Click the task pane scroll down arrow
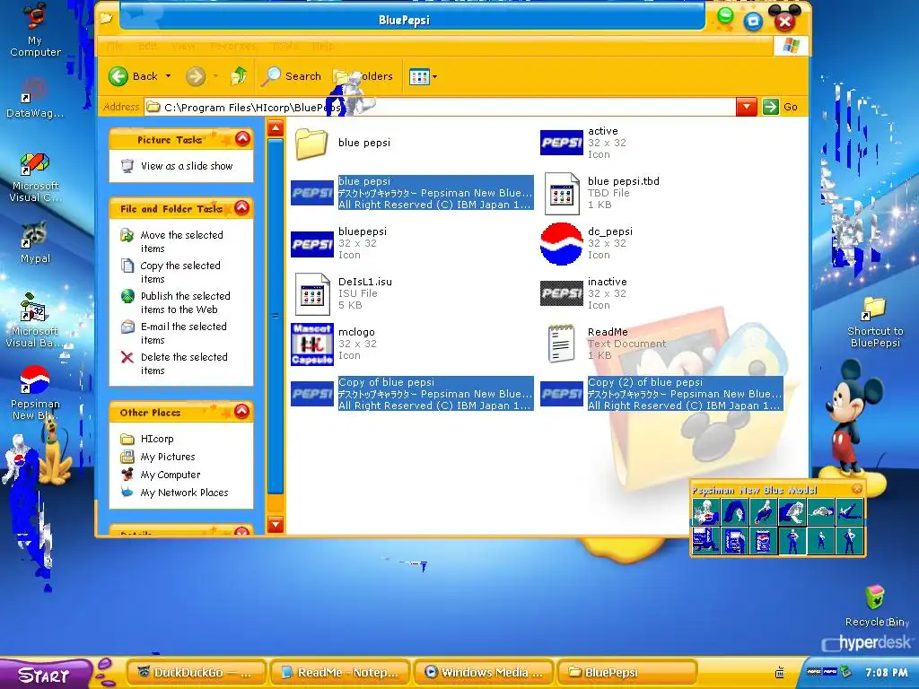The height and width of the screenshot is (689, 919). coord(276,524)
